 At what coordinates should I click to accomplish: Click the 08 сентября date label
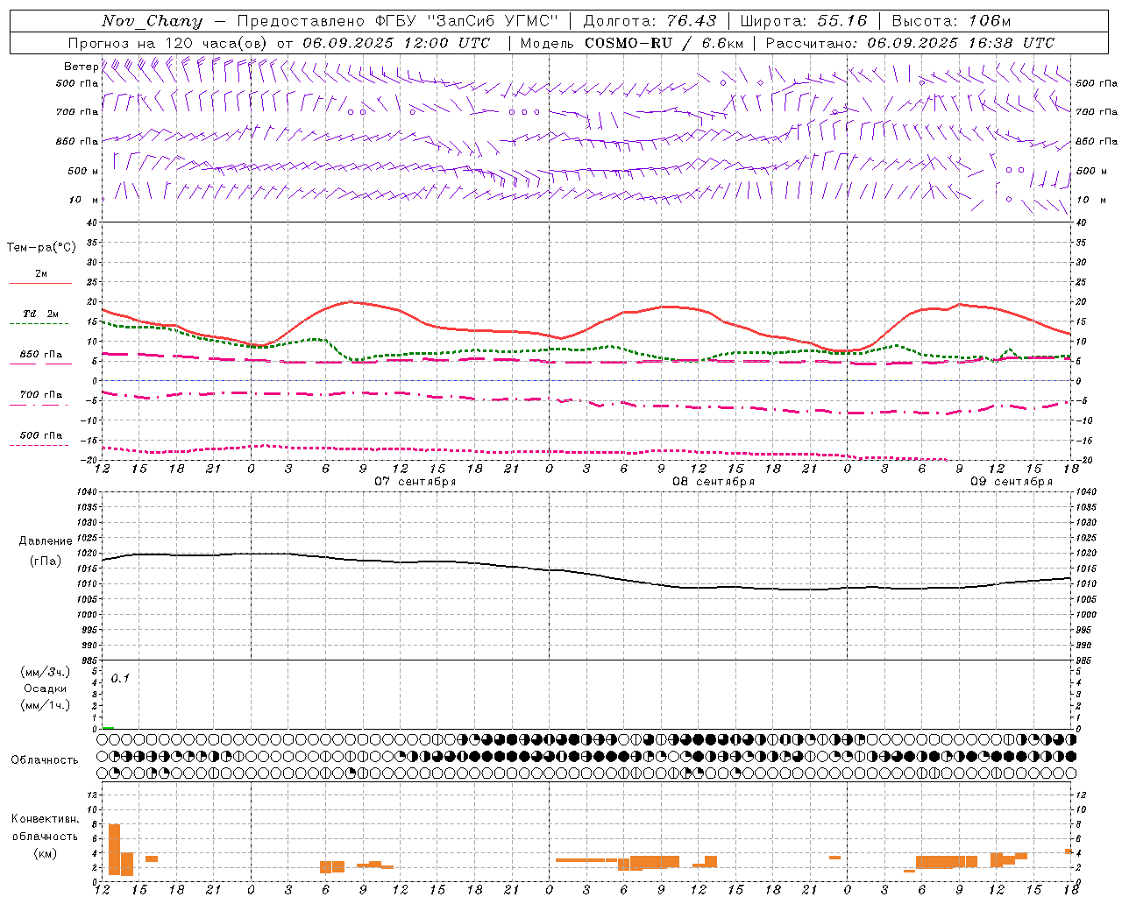point(714,482)
